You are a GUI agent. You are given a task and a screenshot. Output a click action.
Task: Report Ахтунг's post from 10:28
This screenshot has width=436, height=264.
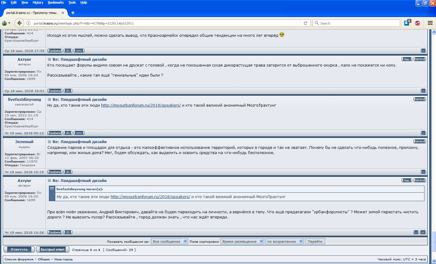pos(416,232)
